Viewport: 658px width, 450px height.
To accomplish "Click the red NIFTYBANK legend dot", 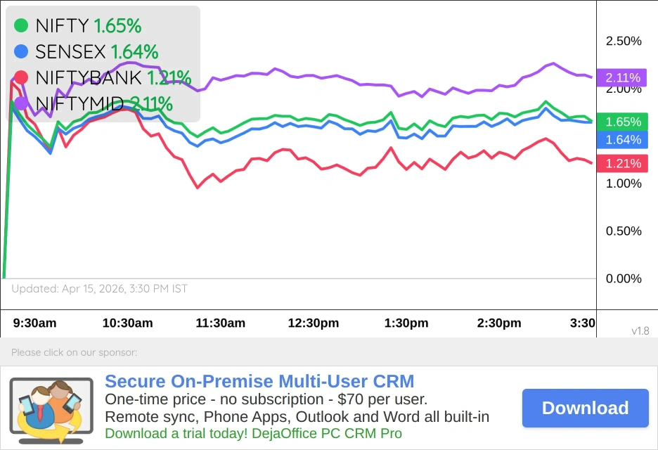I will (21, 77).
